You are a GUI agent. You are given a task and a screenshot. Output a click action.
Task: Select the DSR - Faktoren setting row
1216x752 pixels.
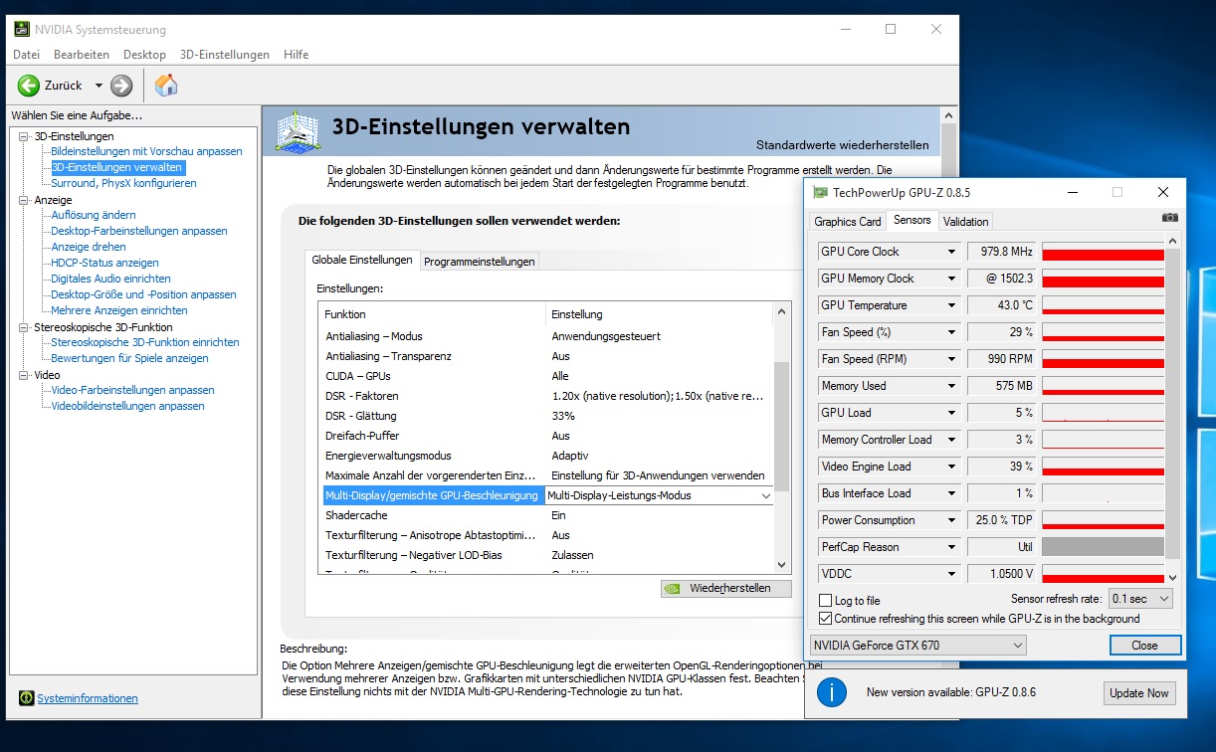[545, 396]
